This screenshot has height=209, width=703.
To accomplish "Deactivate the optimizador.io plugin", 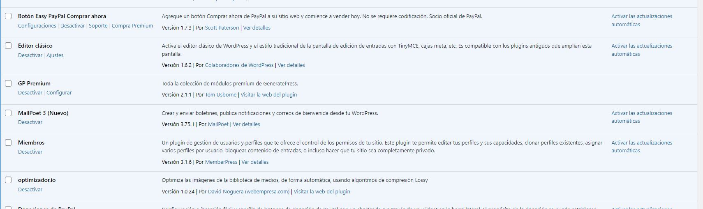I will [30, 189].
